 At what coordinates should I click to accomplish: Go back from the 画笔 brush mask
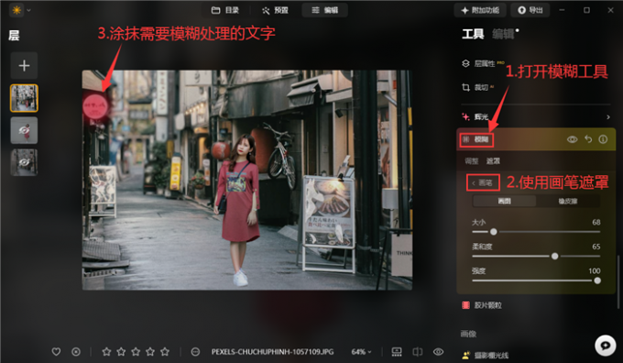click(x=482, y=183)
